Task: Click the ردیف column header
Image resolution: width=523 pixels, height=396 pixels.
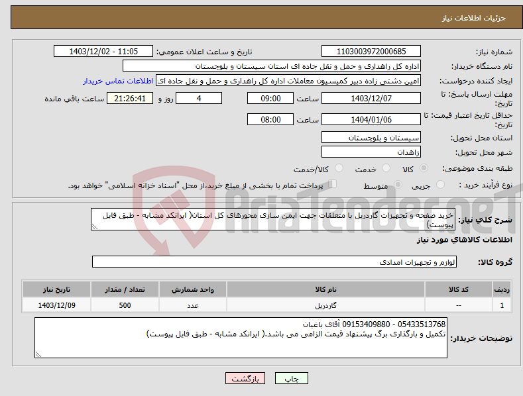Action: 502,289
